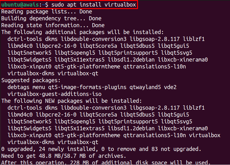
Task: Click the 'vde2' suggested package
Action: 170,87
